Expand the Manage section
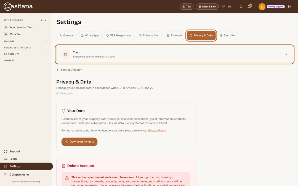 (25, 41)
